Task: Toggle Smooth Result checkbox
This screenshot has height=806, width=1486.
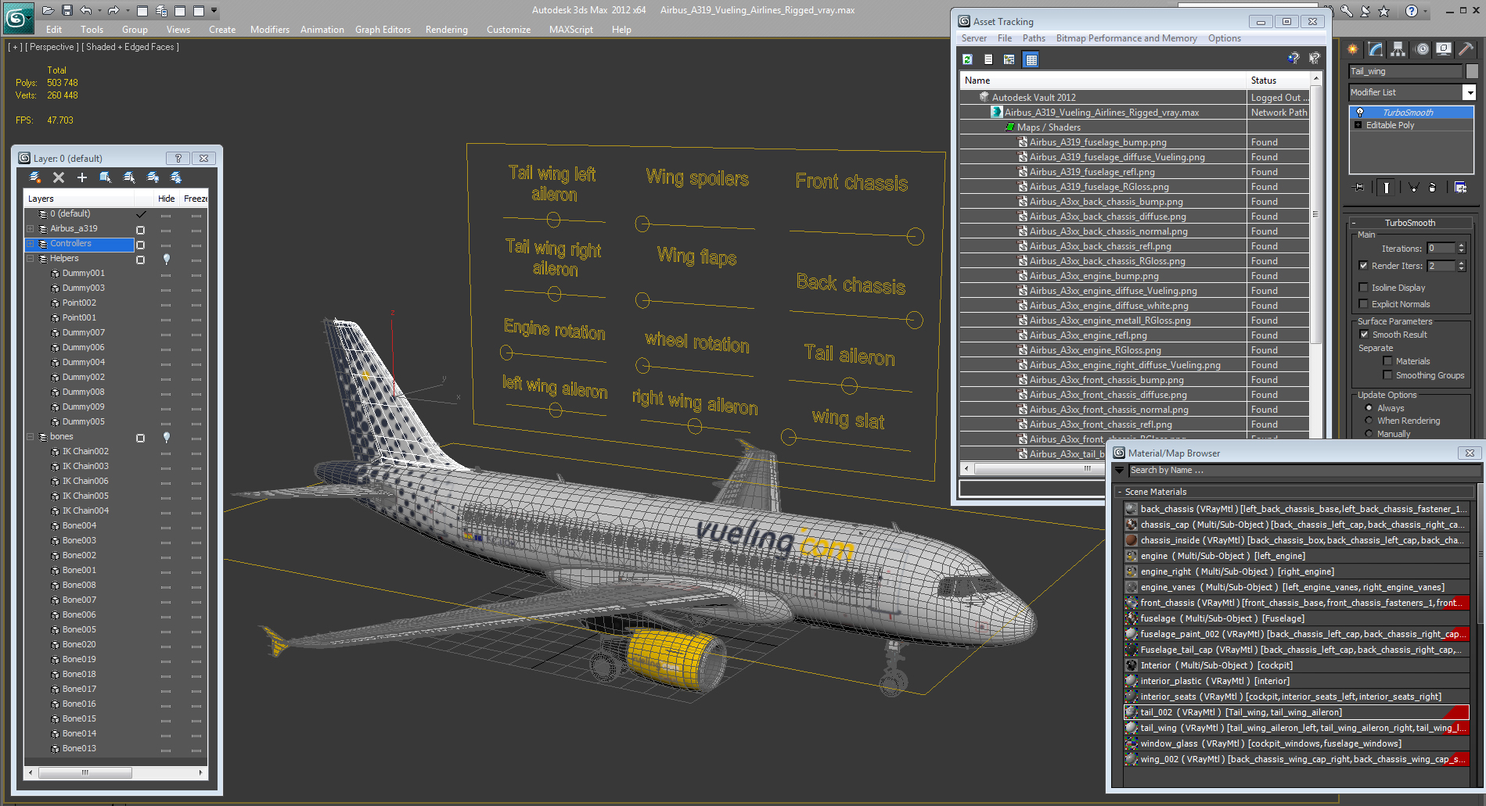Action: [x=1364, y=335]
